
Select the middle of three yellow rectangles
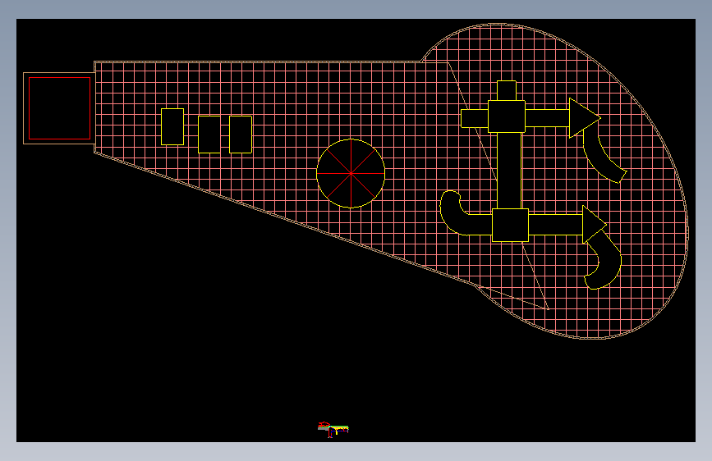pos(209,135)
